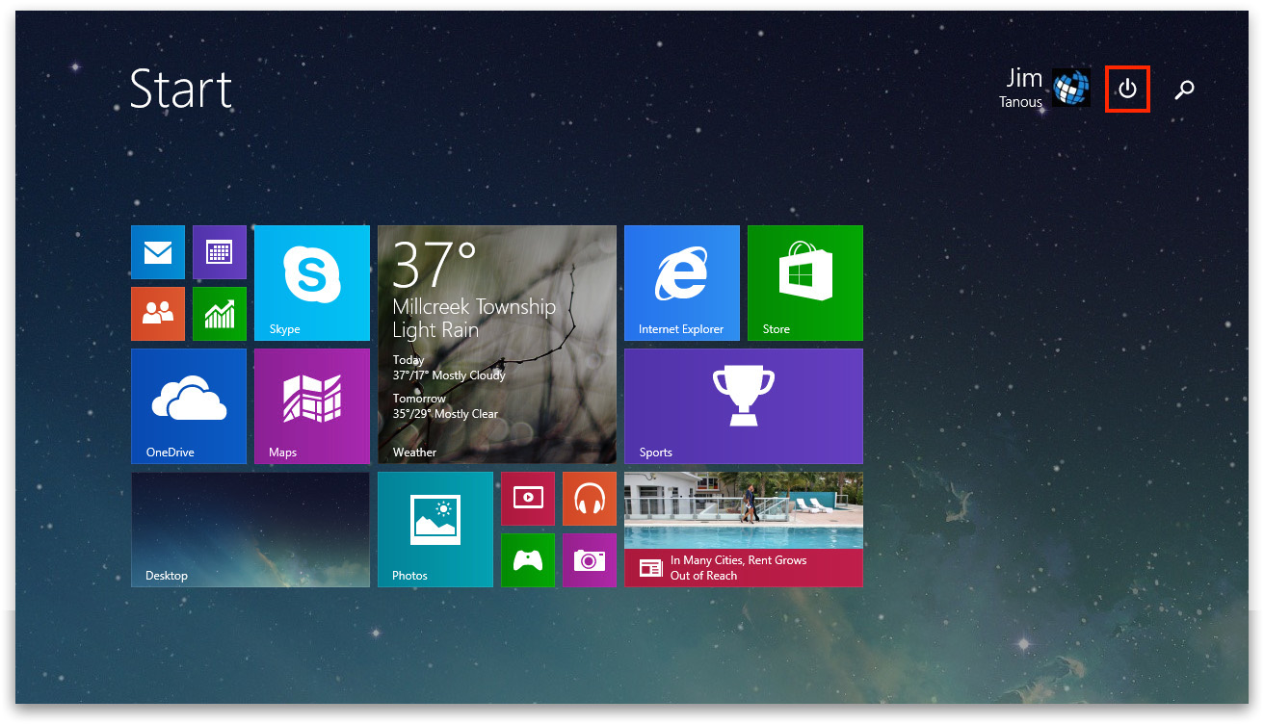Open the Desktop tile
The height and width of the screenshot is (724, 1264).
(x=250, y=530)
